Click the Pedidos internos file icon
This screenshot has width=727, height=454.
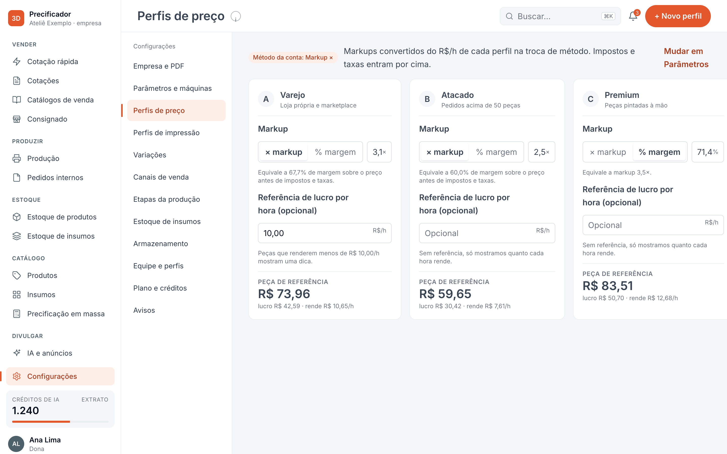[x=17, y=178]
